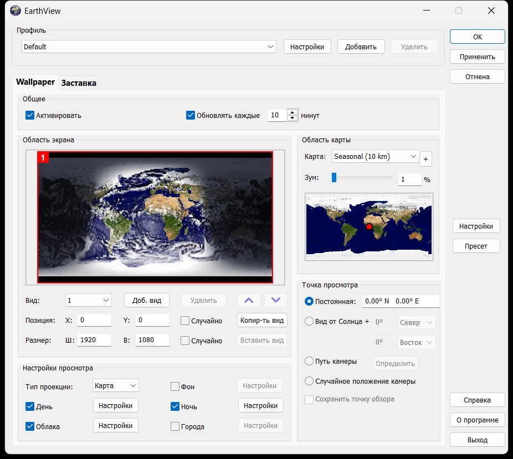Image resolution: width=513 pixels, height=459 pixels.
Task: Disable the Облака checkbox
Action: (x=30, y=426)
